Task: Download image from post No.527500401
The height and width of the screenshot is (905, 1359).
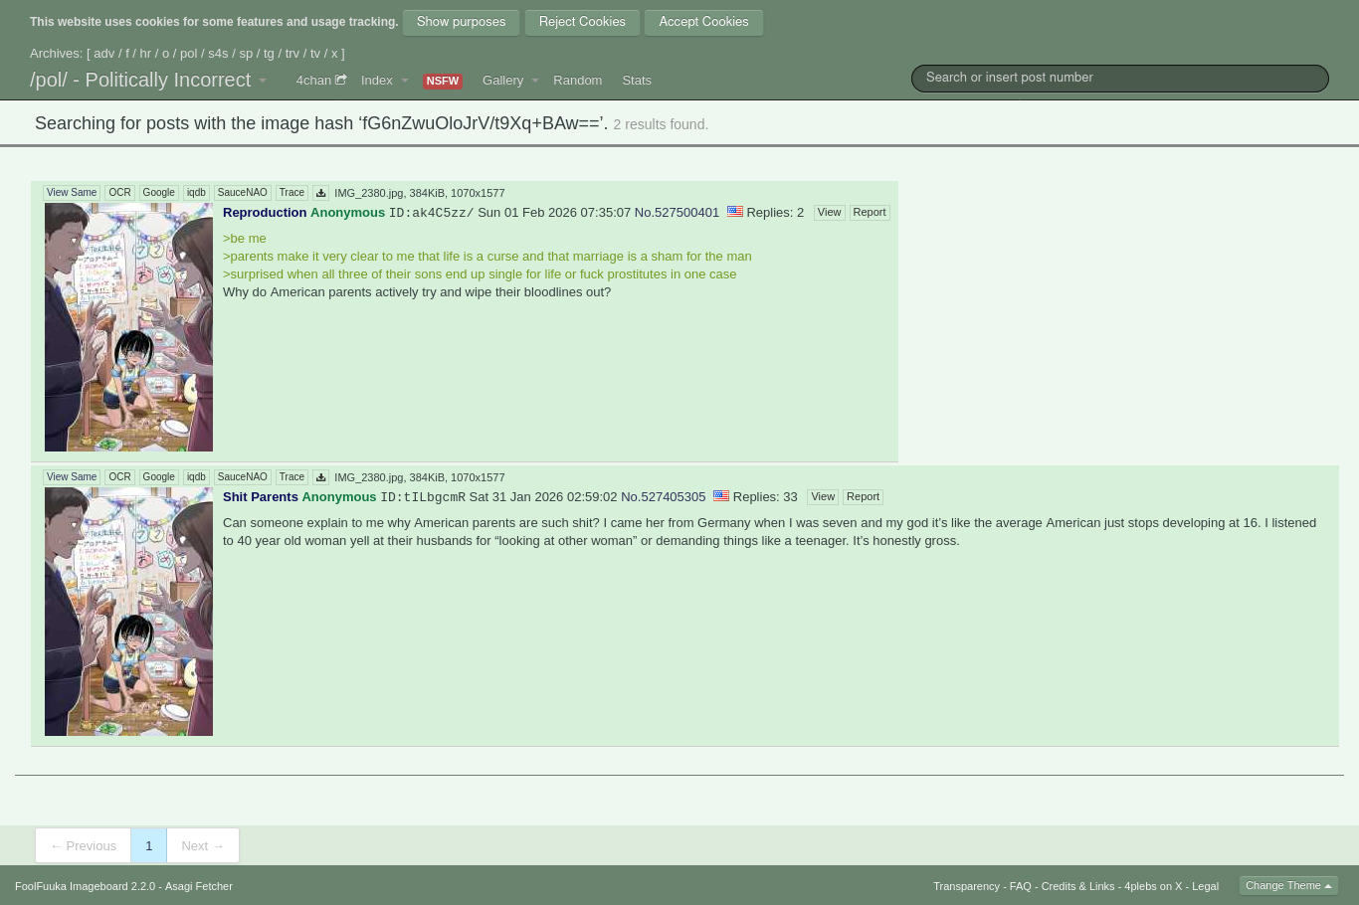Action: point(320,193)
